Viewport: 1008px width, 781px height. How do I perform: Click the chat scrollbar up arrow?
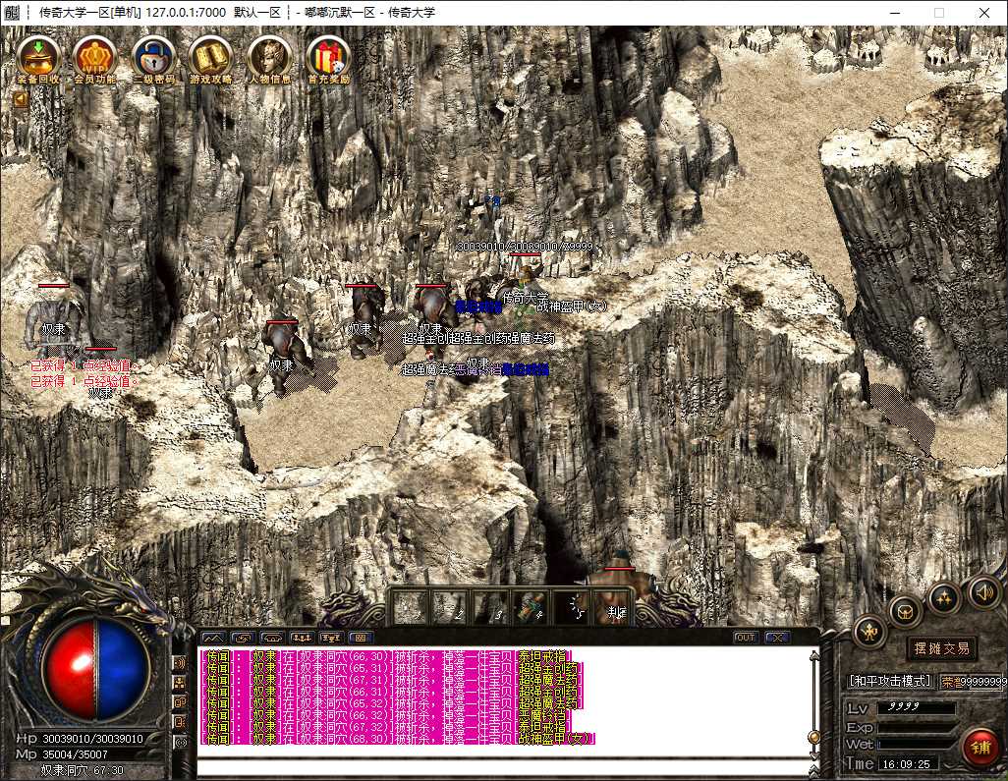click(x=813, y=655)
